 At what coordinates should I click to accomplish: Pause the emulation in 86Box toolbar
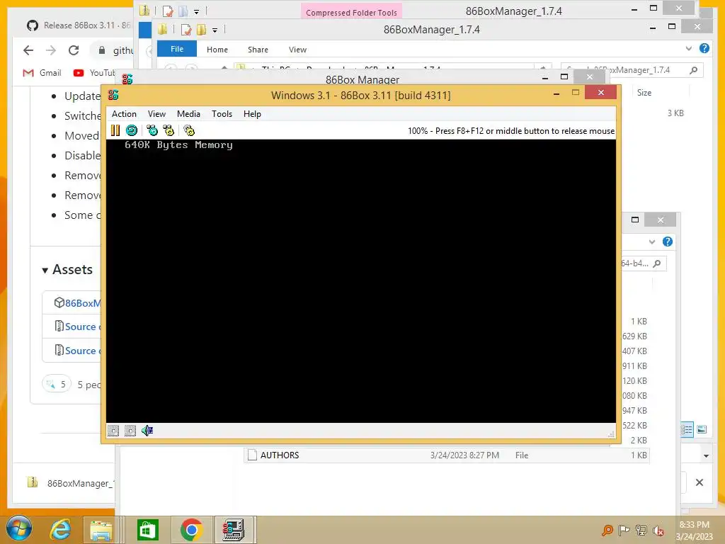pyautogui.click(x=115, y=130)
